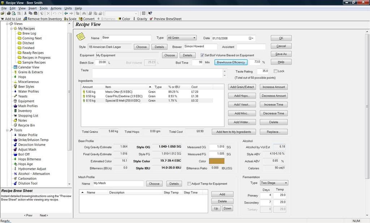Open Beer Styles in the sidebar
The width and height of the screenshot is (370, 223).
[26, 87]
